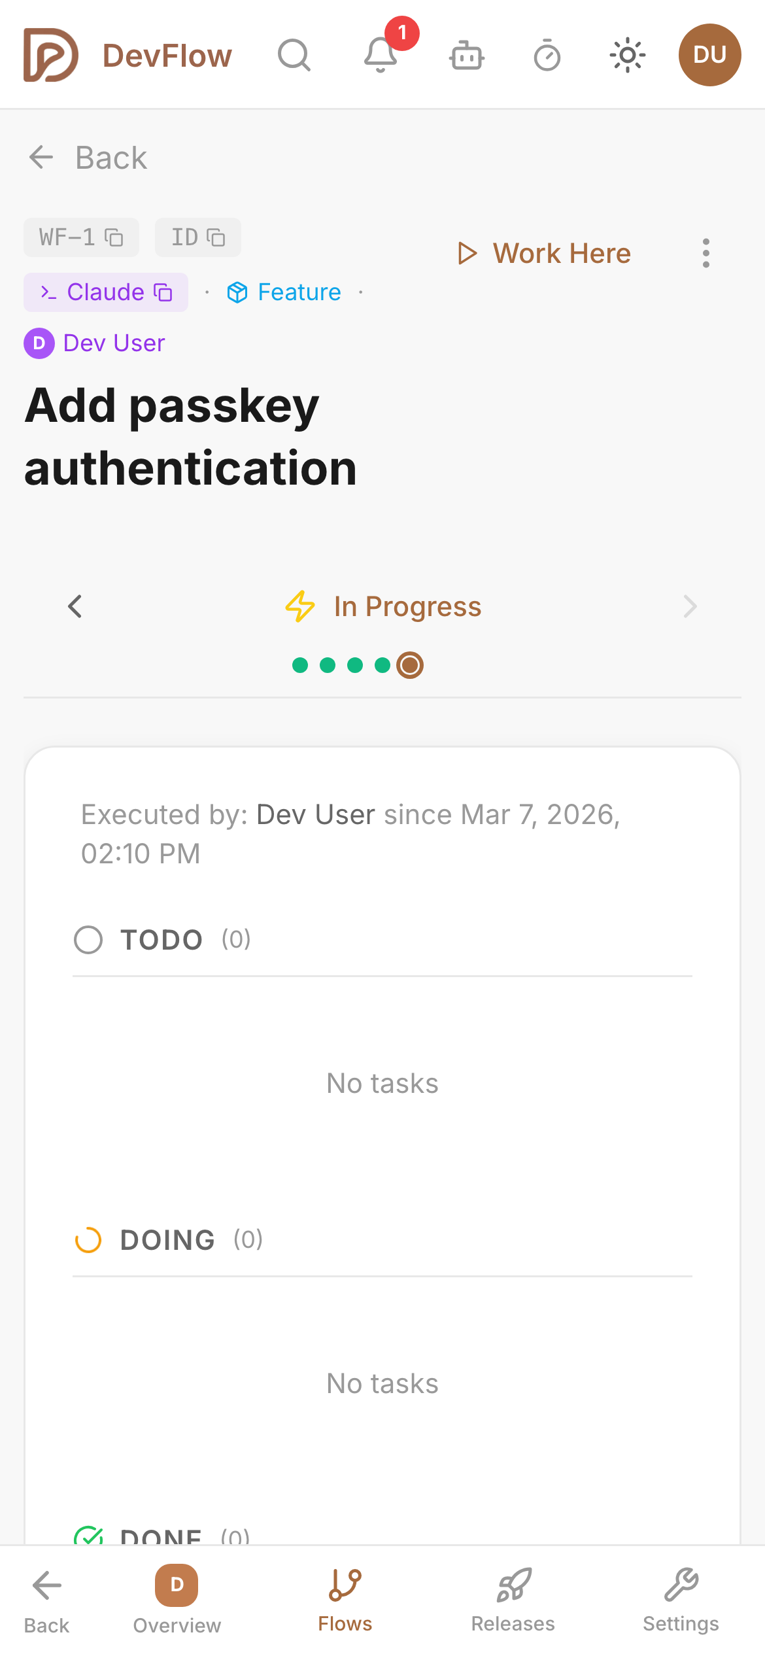765x1656 pixels.
Task: Go to previous status with left chevron
Action: 75,606
